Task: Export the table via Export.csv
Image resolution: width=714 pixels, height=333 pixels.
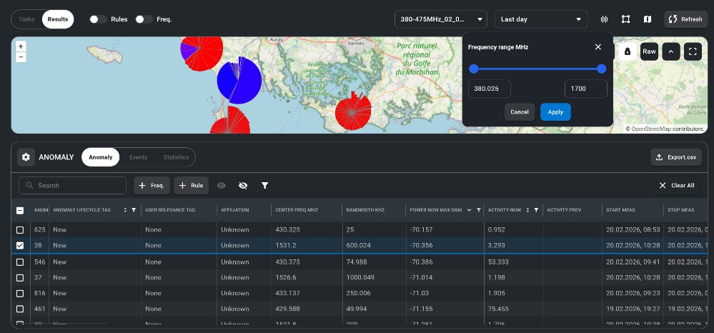Action: click(676, 157)
